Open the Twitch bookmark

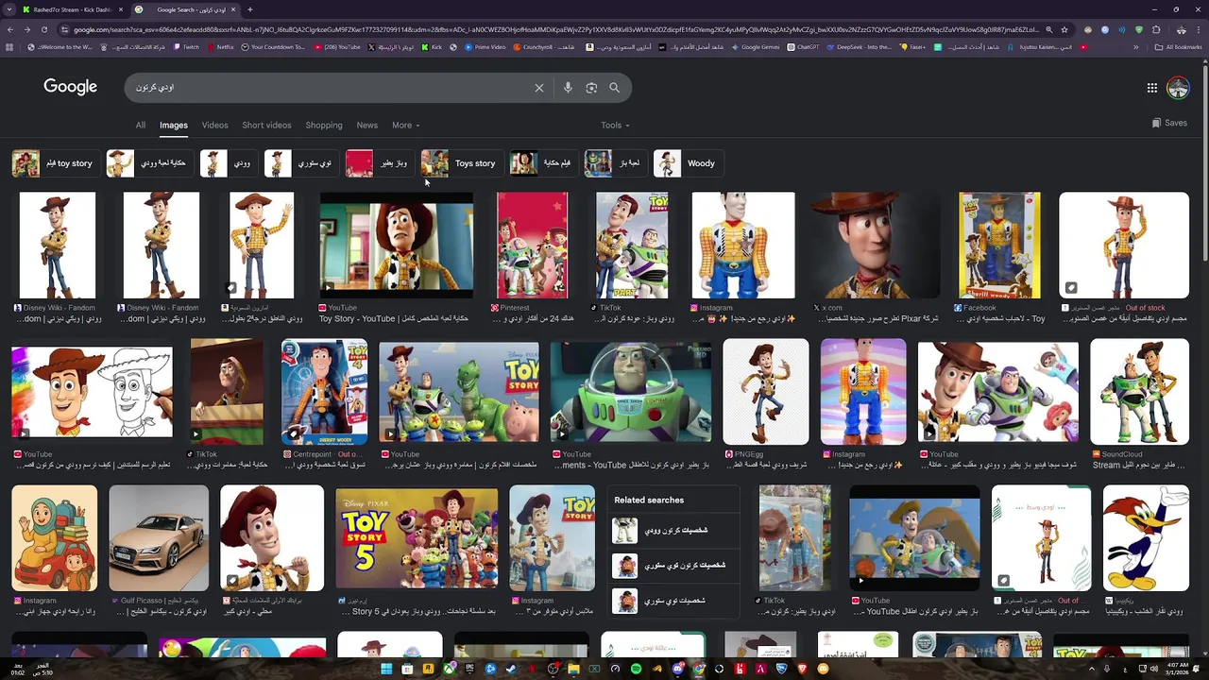tap(185, 46)
